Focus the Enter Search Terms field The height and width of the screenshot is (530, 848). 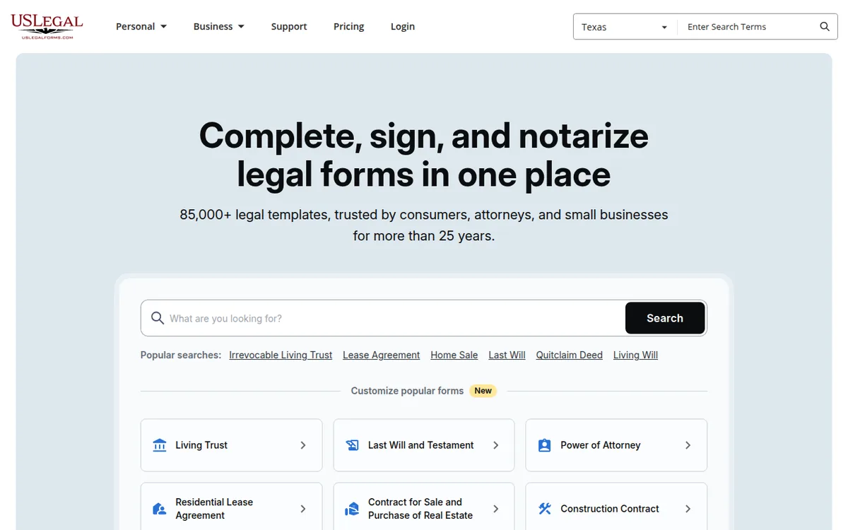(x=749, y=27)
